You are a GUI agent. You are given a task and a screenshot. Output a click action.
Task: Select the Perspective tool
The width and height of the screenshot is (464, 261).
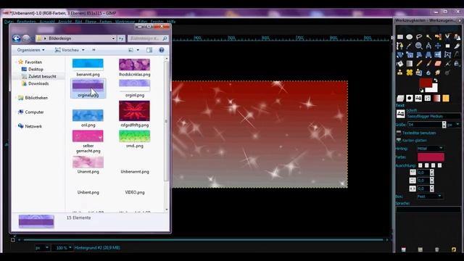pyautogui.click(x=428, y=55)
